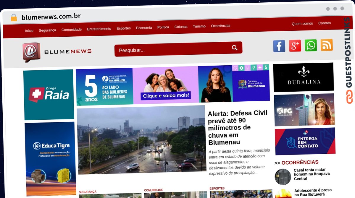Click the Procuradoria da Mulher banner

[x=173, y=85]
